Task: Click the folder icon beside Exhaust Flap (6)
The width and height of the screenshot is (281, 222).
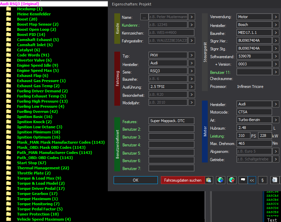Action: coord(9,76)
